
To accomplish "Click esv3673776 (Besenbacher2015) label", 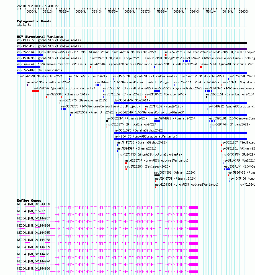I will 83,100.
